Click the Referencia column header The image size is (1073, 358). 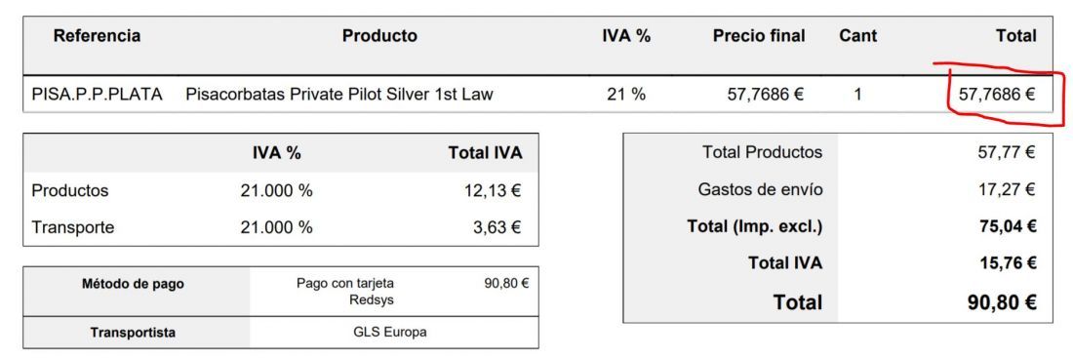pos(97,36)
